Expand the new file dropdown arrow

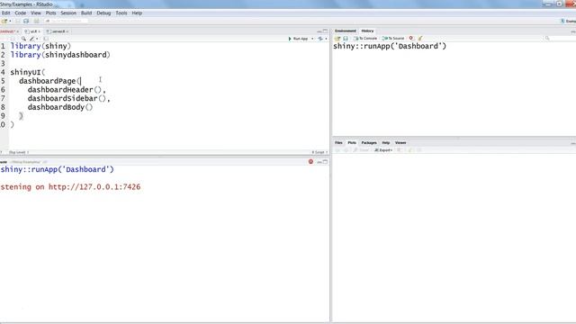tap(10, 22)
